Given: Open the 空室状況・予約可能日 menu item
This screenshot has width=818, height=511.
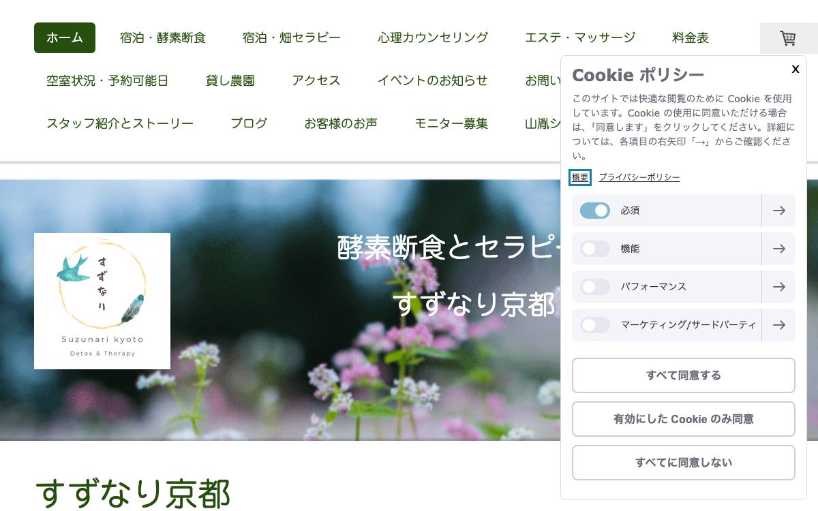Looking at the screenshot, I should (x=108, y=80).
